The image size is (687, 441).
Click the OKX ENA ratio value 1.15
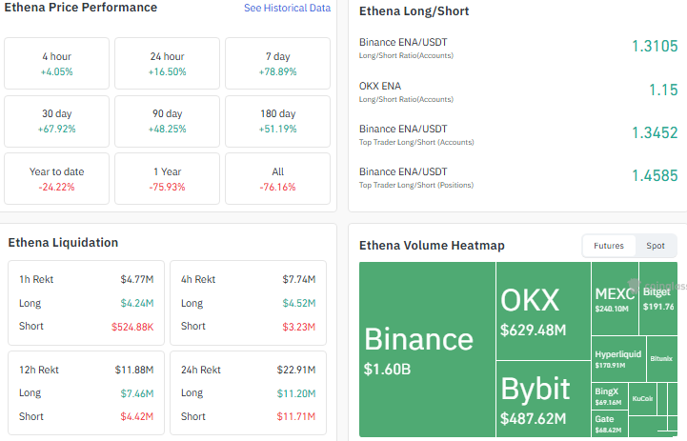(x=663, y=90)
